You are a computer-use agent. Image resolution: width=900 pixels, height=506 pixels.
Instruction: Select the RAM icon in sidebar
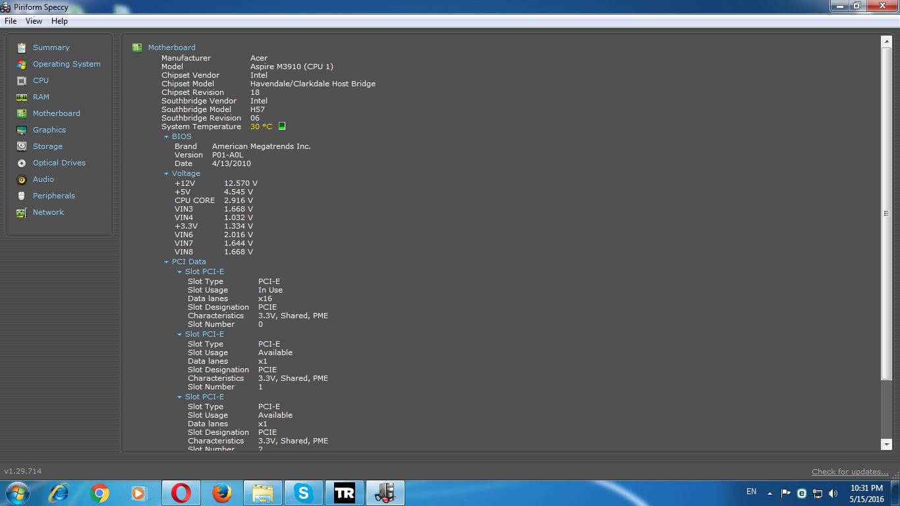(x=22, y=97)
